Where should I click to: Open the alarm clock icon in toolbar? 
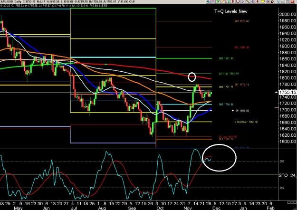tap(238, 1)
